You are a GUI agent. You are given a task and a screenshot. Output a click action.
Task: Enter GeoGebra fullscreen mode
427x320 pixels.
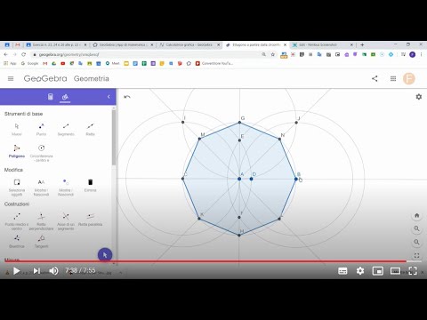coord(416,255)
